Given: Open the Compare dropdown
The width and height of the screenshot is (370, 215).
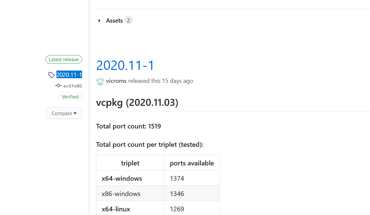Looking at the screenshot, I should (x=64, y=113).
